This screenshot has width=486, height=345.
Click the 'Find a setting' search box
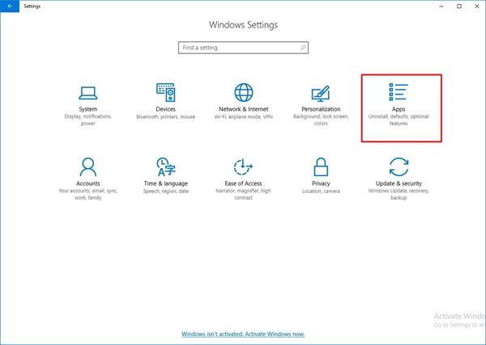243,48
